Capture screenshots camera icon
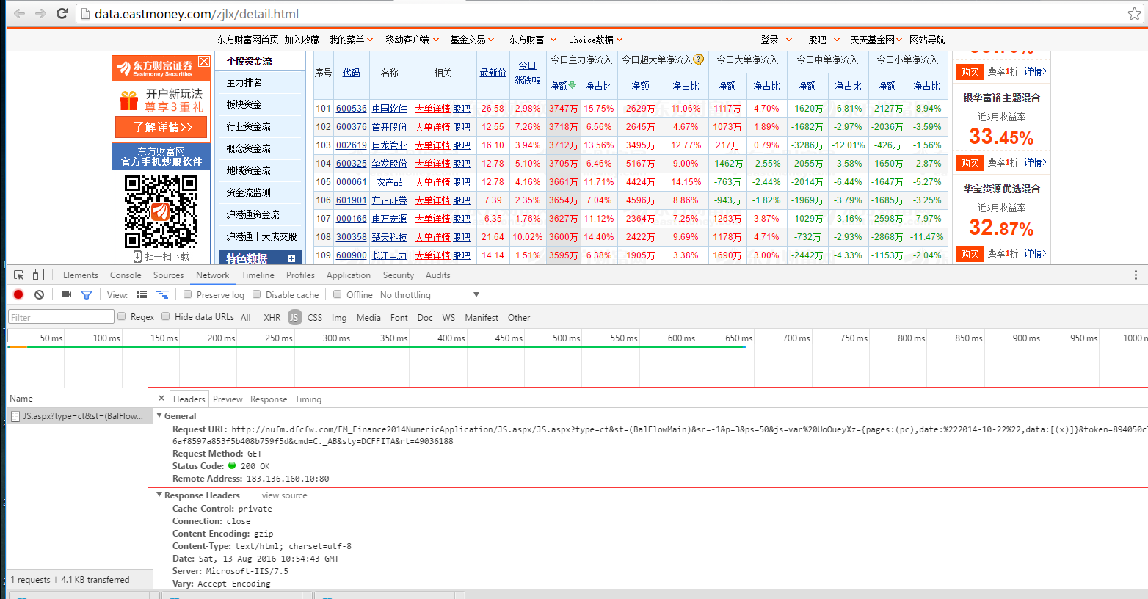 pyautogui.click(x=66, y=294)
